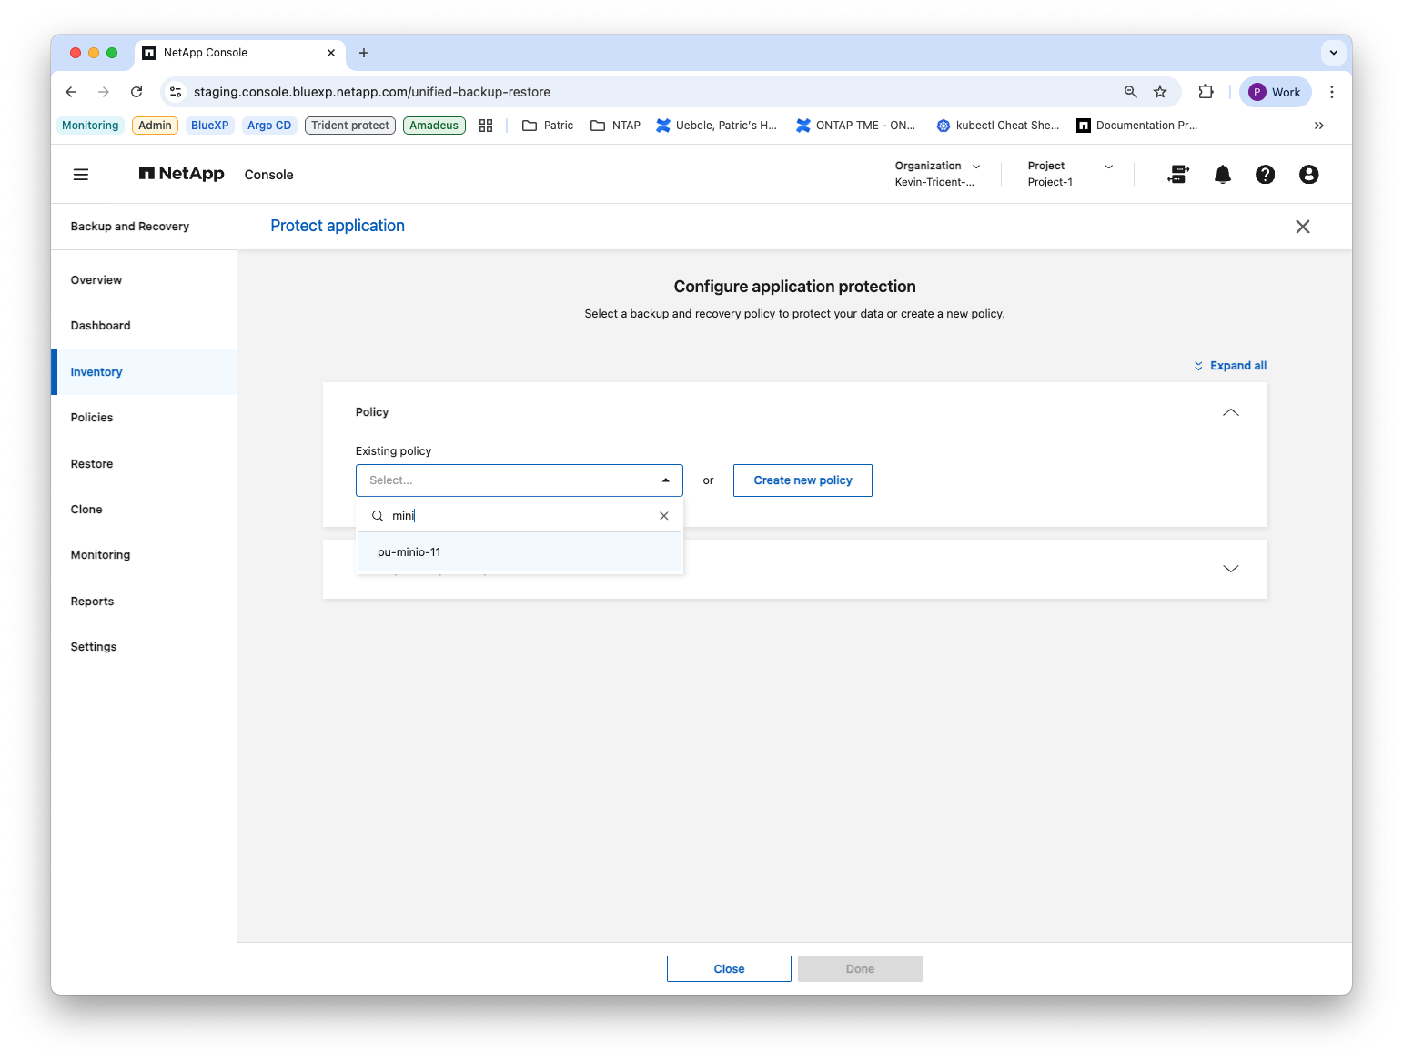Open the tab search dropdown arrow

click(1334, 53)
